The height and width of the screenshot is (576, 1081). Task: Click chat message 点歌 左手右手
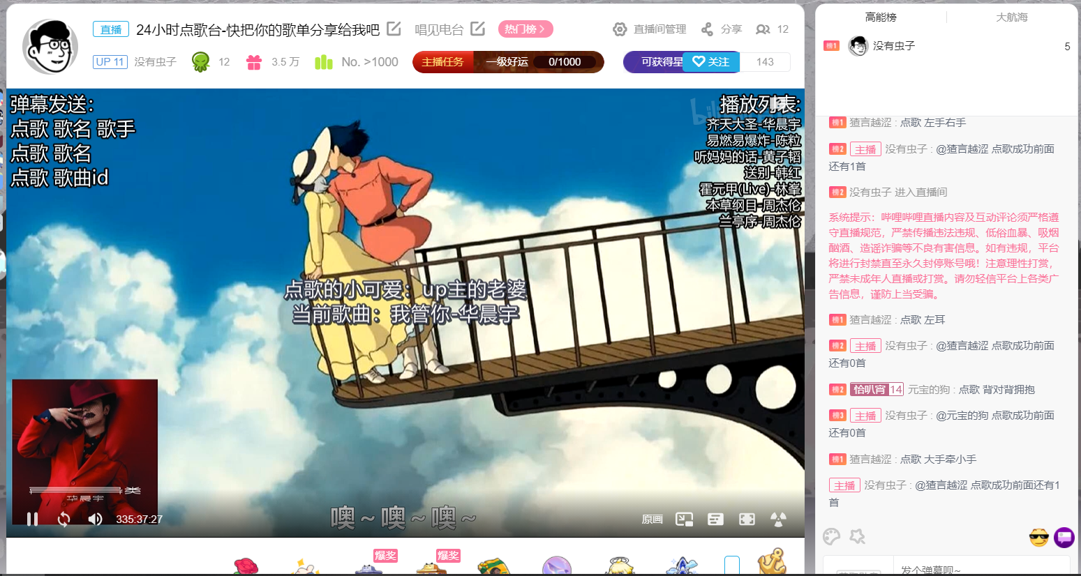933,123
